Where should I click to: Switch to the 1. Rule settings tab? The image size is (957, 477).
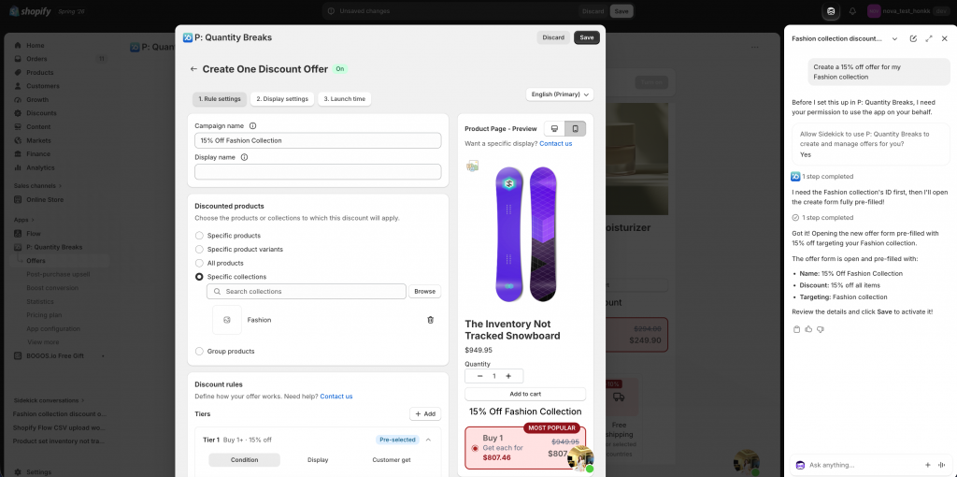[220, 99]
